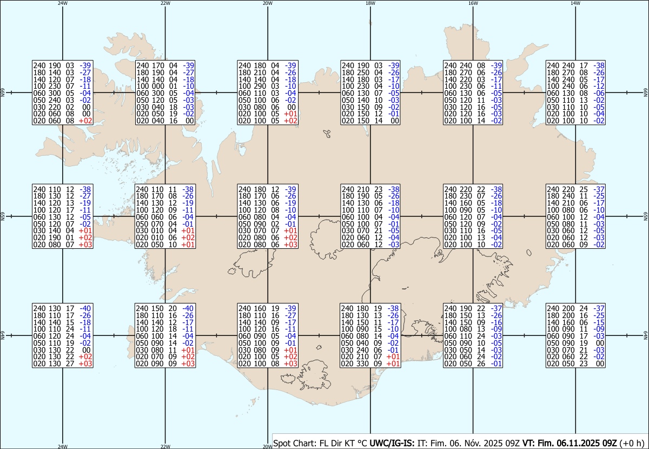Click the row '100 290 03 -10'
This screenshot has height=449, width=649.
tap(268, 86)
